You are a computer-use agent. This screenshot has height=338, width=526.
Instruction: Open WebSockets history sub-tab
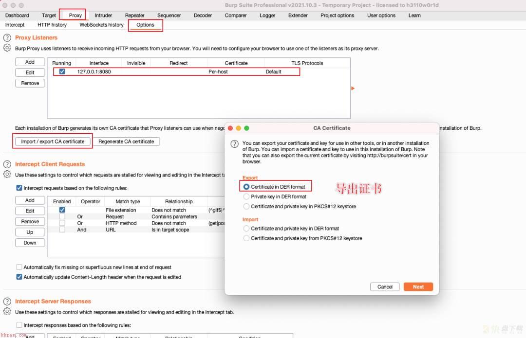(x=101, y=25)
